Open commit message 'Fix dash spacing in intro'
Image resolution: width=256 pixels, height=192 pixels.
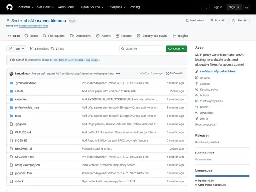(x=97, y=148)
